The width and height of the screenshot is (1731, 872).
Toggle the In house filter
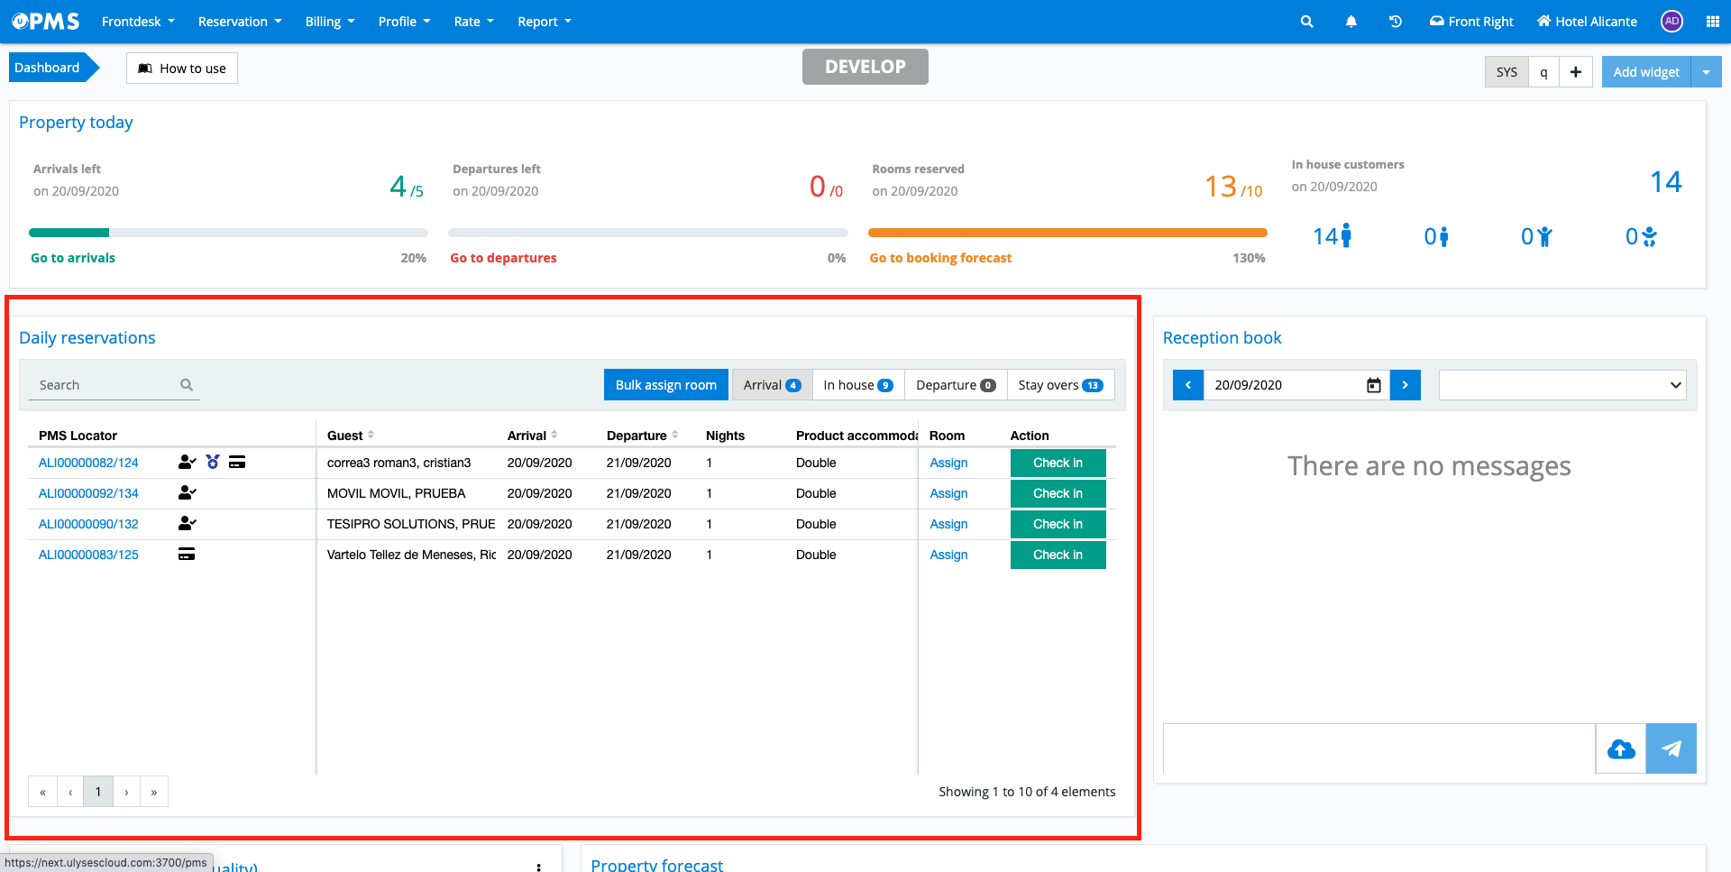857,385
